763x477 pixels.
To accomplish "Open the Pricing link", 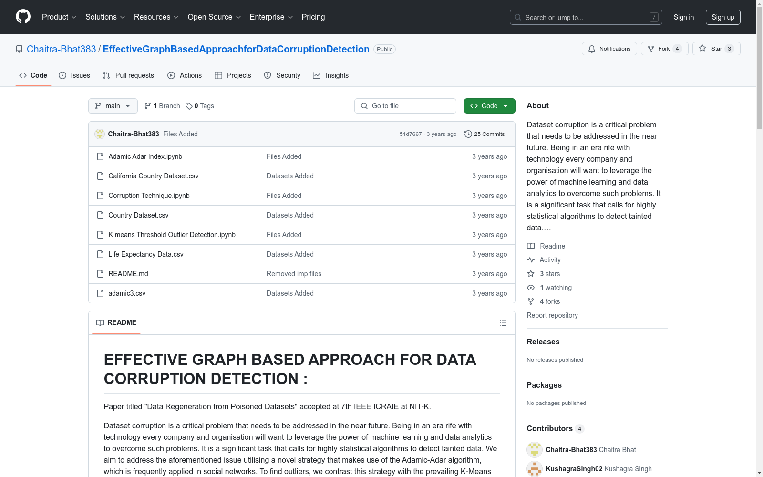I will 313,17.
